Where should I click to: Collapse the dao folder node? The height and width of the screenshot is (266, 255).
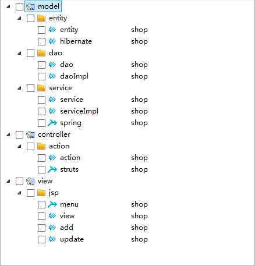point(19,53)
